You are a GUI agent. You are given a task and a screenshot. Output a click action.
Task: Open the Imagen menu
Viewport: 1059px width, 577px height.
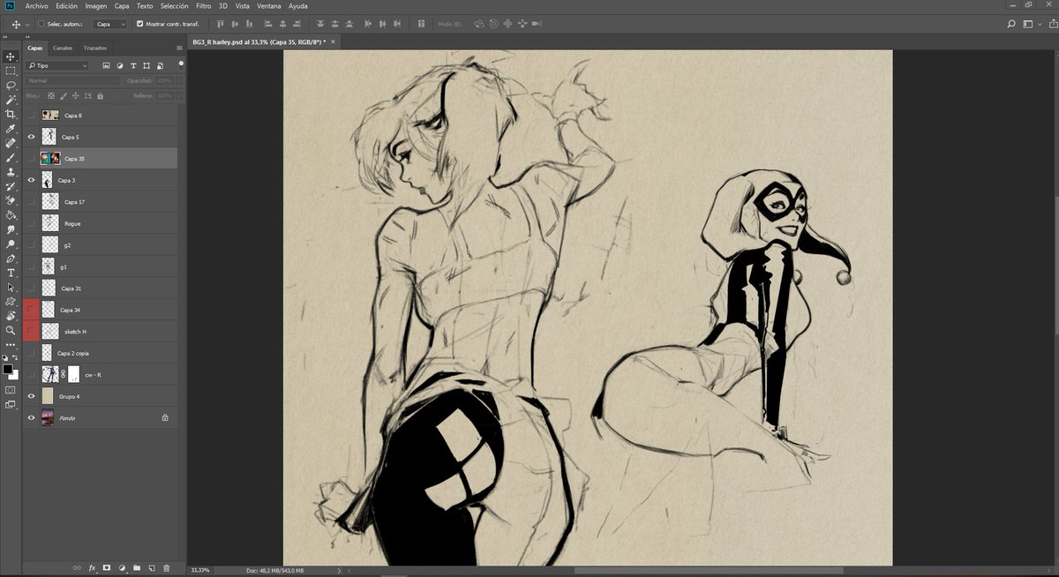coord(95,5)
